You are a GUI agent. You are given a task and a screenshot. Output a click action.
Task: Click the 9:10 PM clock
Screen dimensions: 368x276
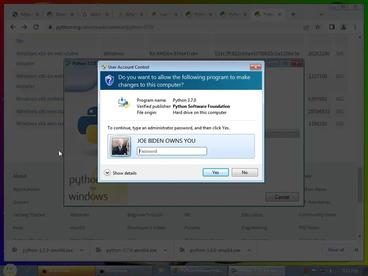(350, 271)
